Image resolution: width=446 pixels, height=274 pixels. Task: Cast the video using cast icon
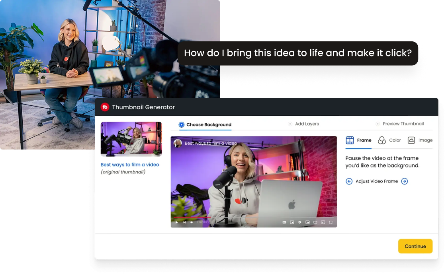[323, 222]
